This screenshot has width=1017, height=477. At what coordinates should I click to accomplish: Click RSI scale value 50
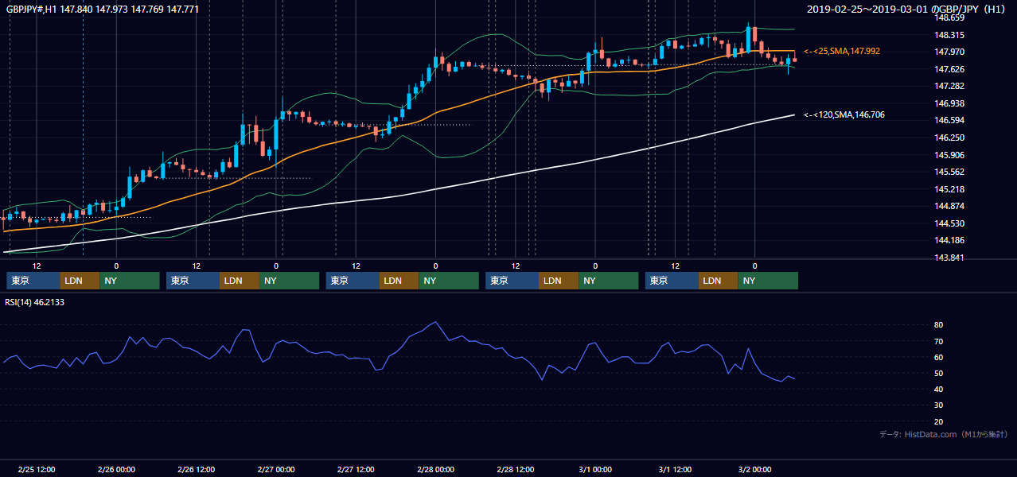(939, 373)
